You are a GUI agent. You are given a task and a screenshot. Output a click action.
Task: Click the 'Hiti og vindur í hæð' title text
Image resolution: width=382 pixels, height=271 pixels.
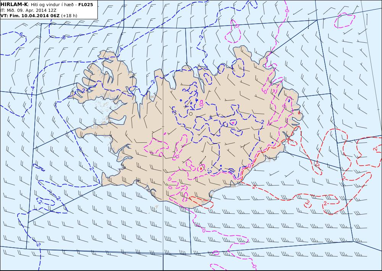52,5
